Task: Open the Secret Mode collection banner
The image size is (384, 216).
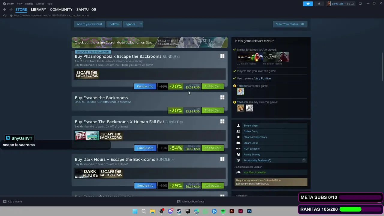Action: click(x=149, y=42)
